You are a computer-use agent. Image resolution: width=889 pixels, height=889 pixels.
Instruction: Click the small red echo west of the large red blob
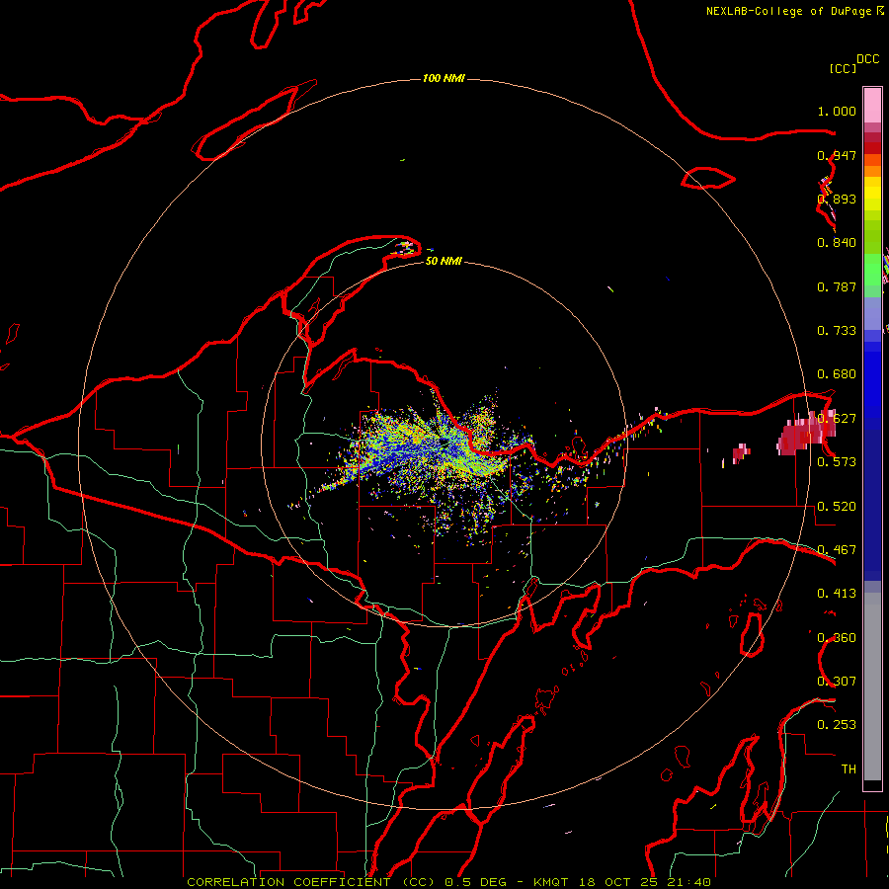point(741,453)
